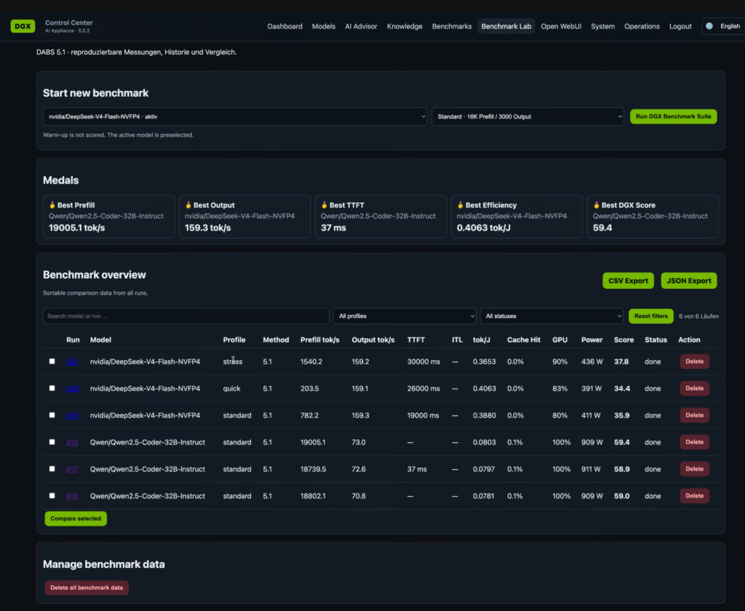745x611 pixels.
Task: Click the JSON Export button
Action: (688, 281)
